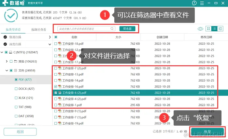Check the TXT (988) checkbox
Viewport: 228px width, 139px height.
click(16, 107)
